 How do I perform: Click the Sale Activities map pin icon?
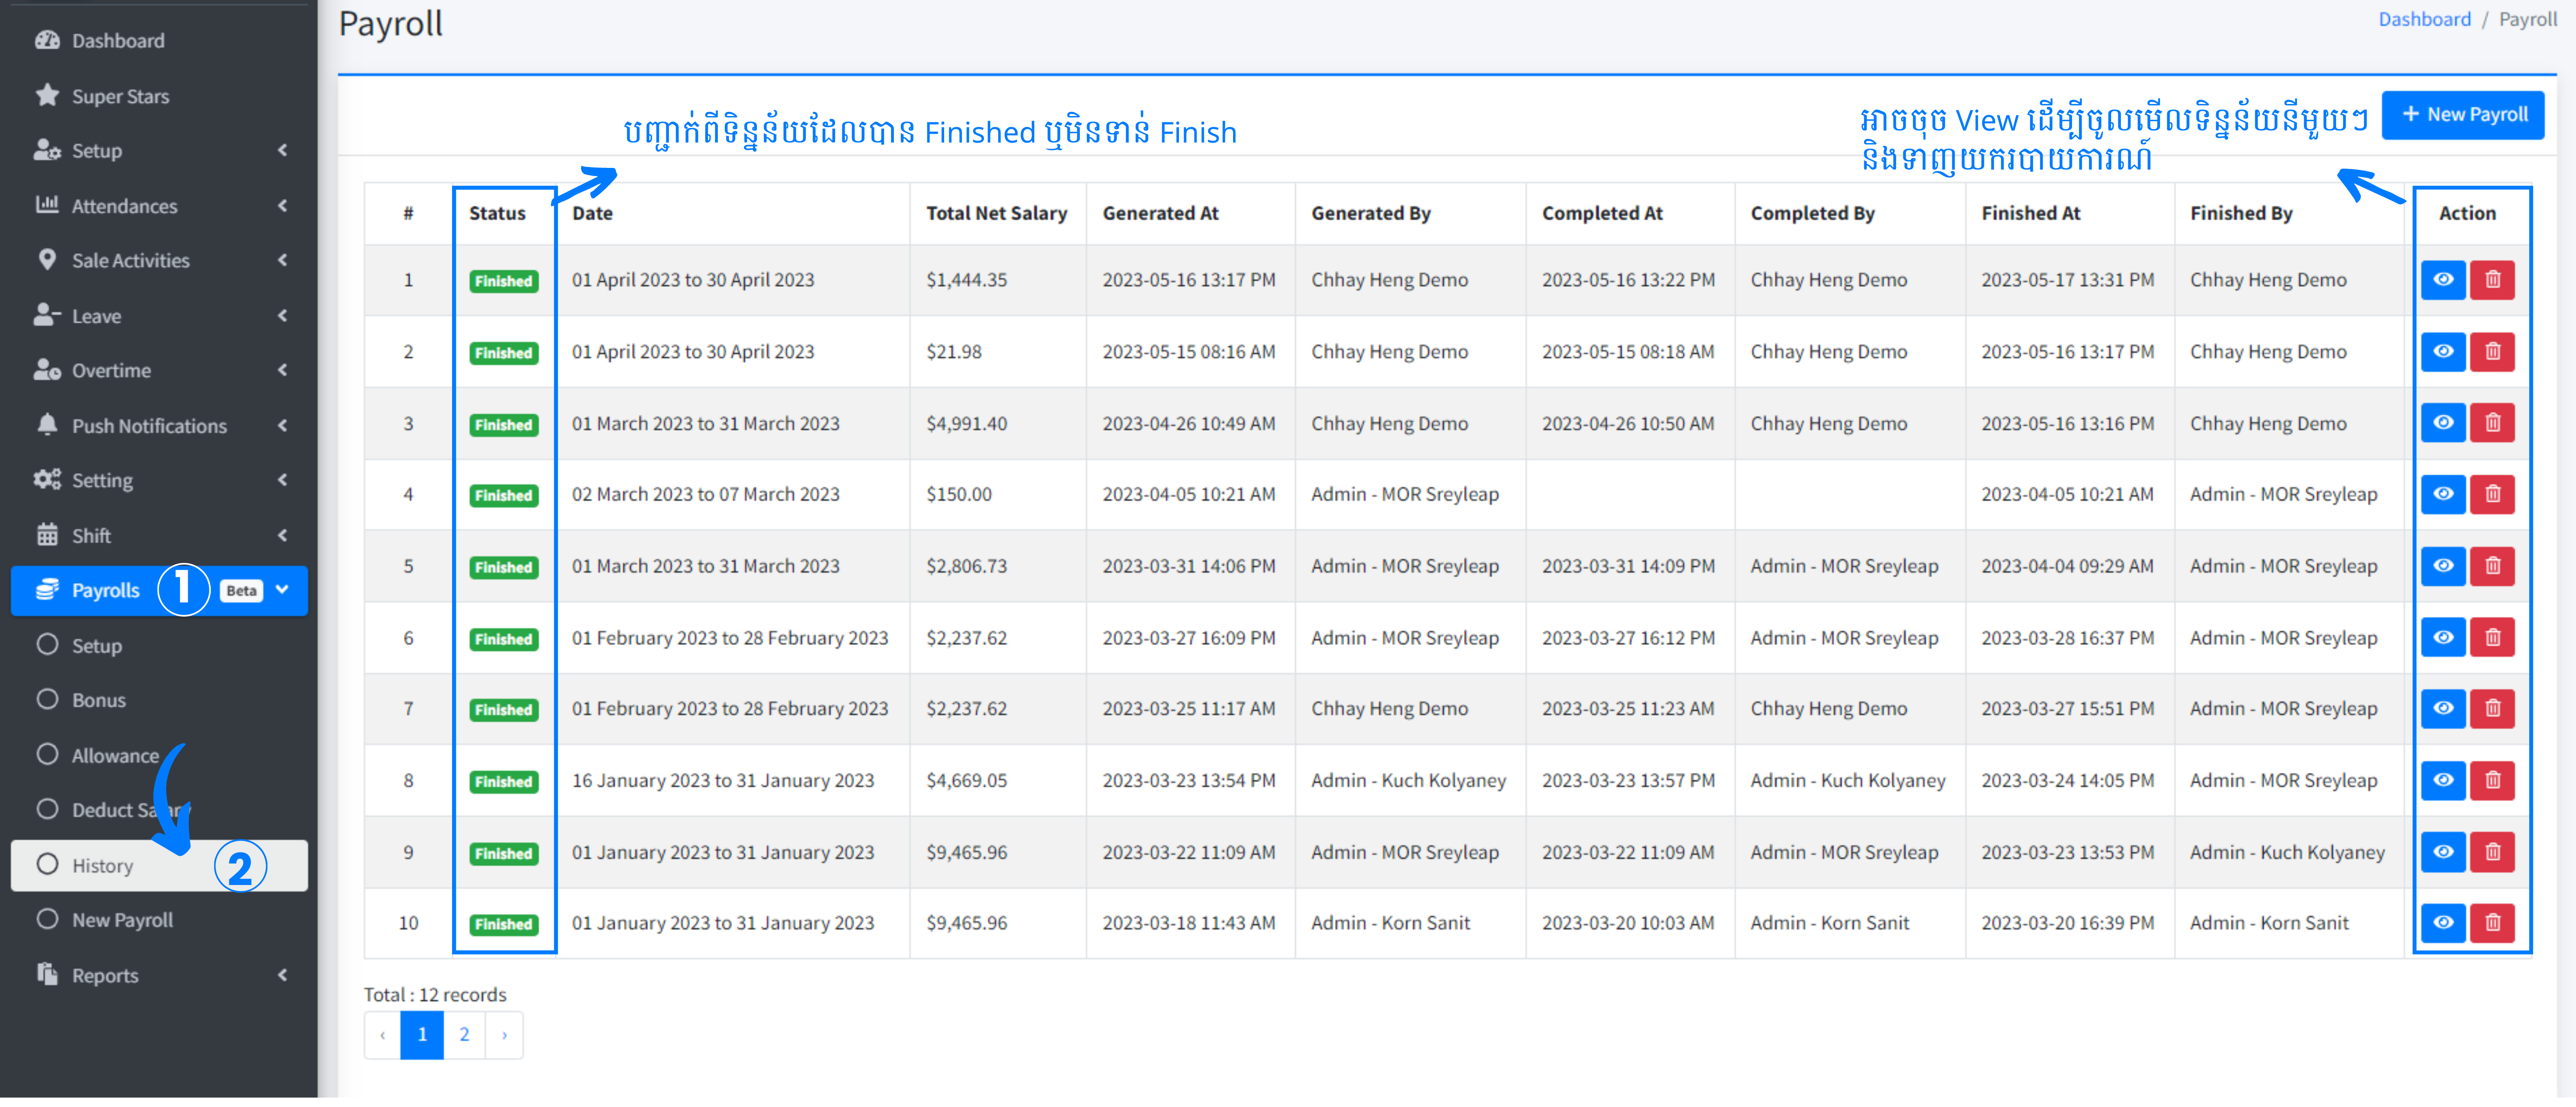pyautogui.click(x=47, y=260)
